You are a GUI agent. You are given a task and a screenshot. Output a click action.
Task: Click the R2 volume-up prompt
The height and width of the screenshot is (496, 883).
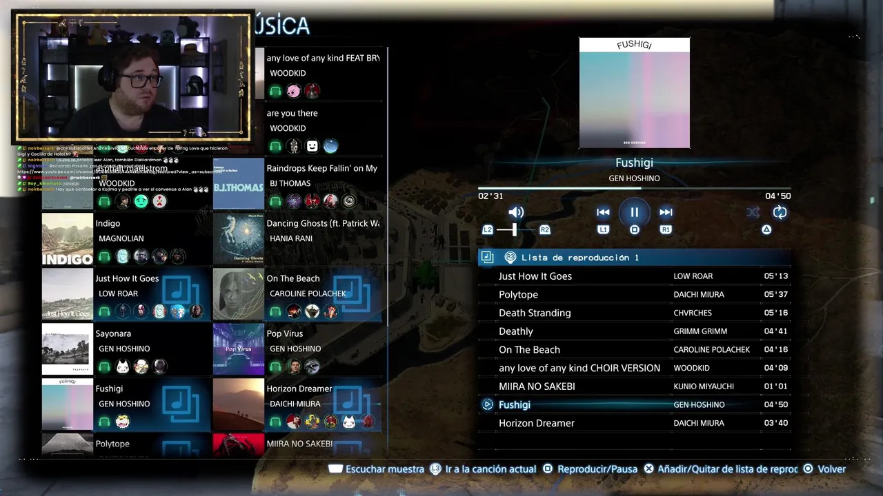coord(544,230)
